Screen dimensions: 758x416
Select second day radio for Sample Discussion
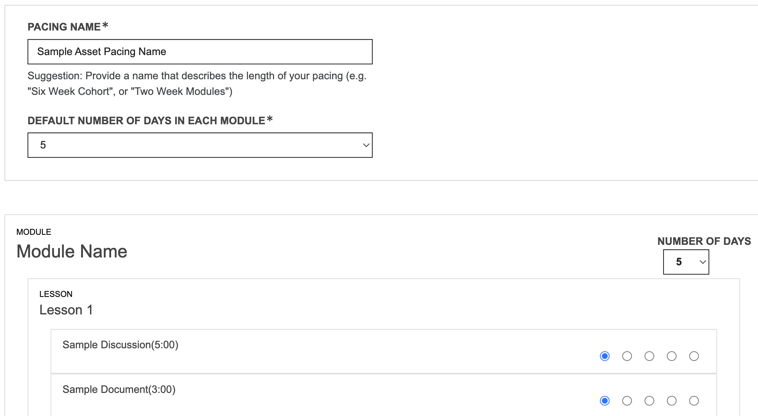click(x=627, y=356)
